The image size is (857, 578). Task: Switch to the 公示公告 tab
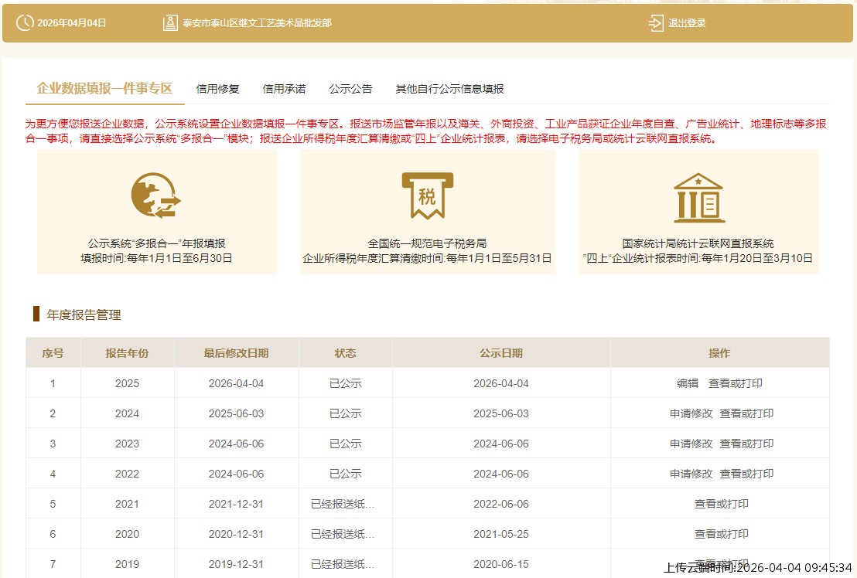[x=350, y=88]
